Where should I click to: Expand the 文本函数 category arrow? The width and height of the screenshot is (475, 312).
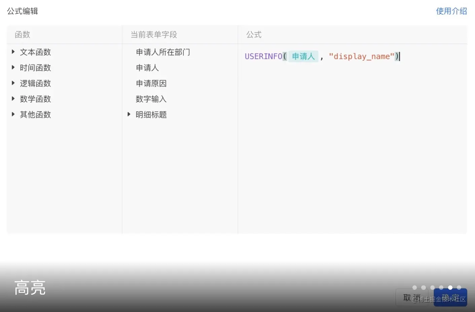coord(13,52)
